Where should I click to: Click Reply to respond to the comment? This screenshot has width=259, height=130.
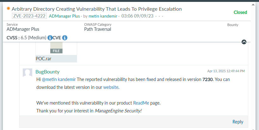tap(238, 122)
